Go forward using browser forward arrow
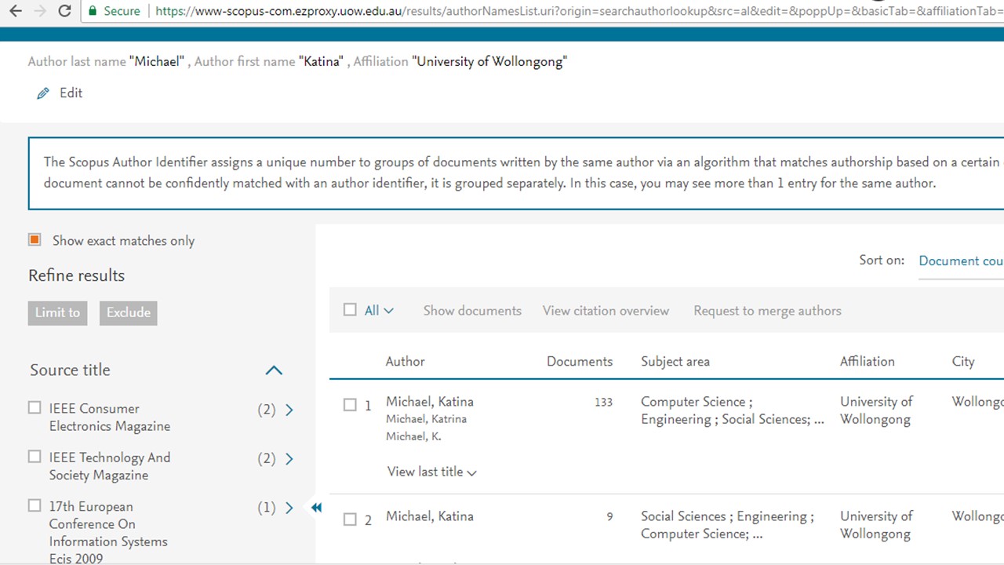Image resolution: width=1004 pixels, height=565 pixels. click(x=39, y=11)
